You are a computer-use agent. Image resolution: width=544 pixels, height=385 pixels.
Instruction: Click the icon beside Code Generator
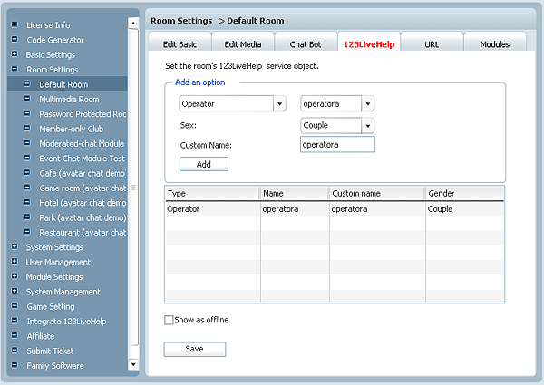click(x=15, y=40)
